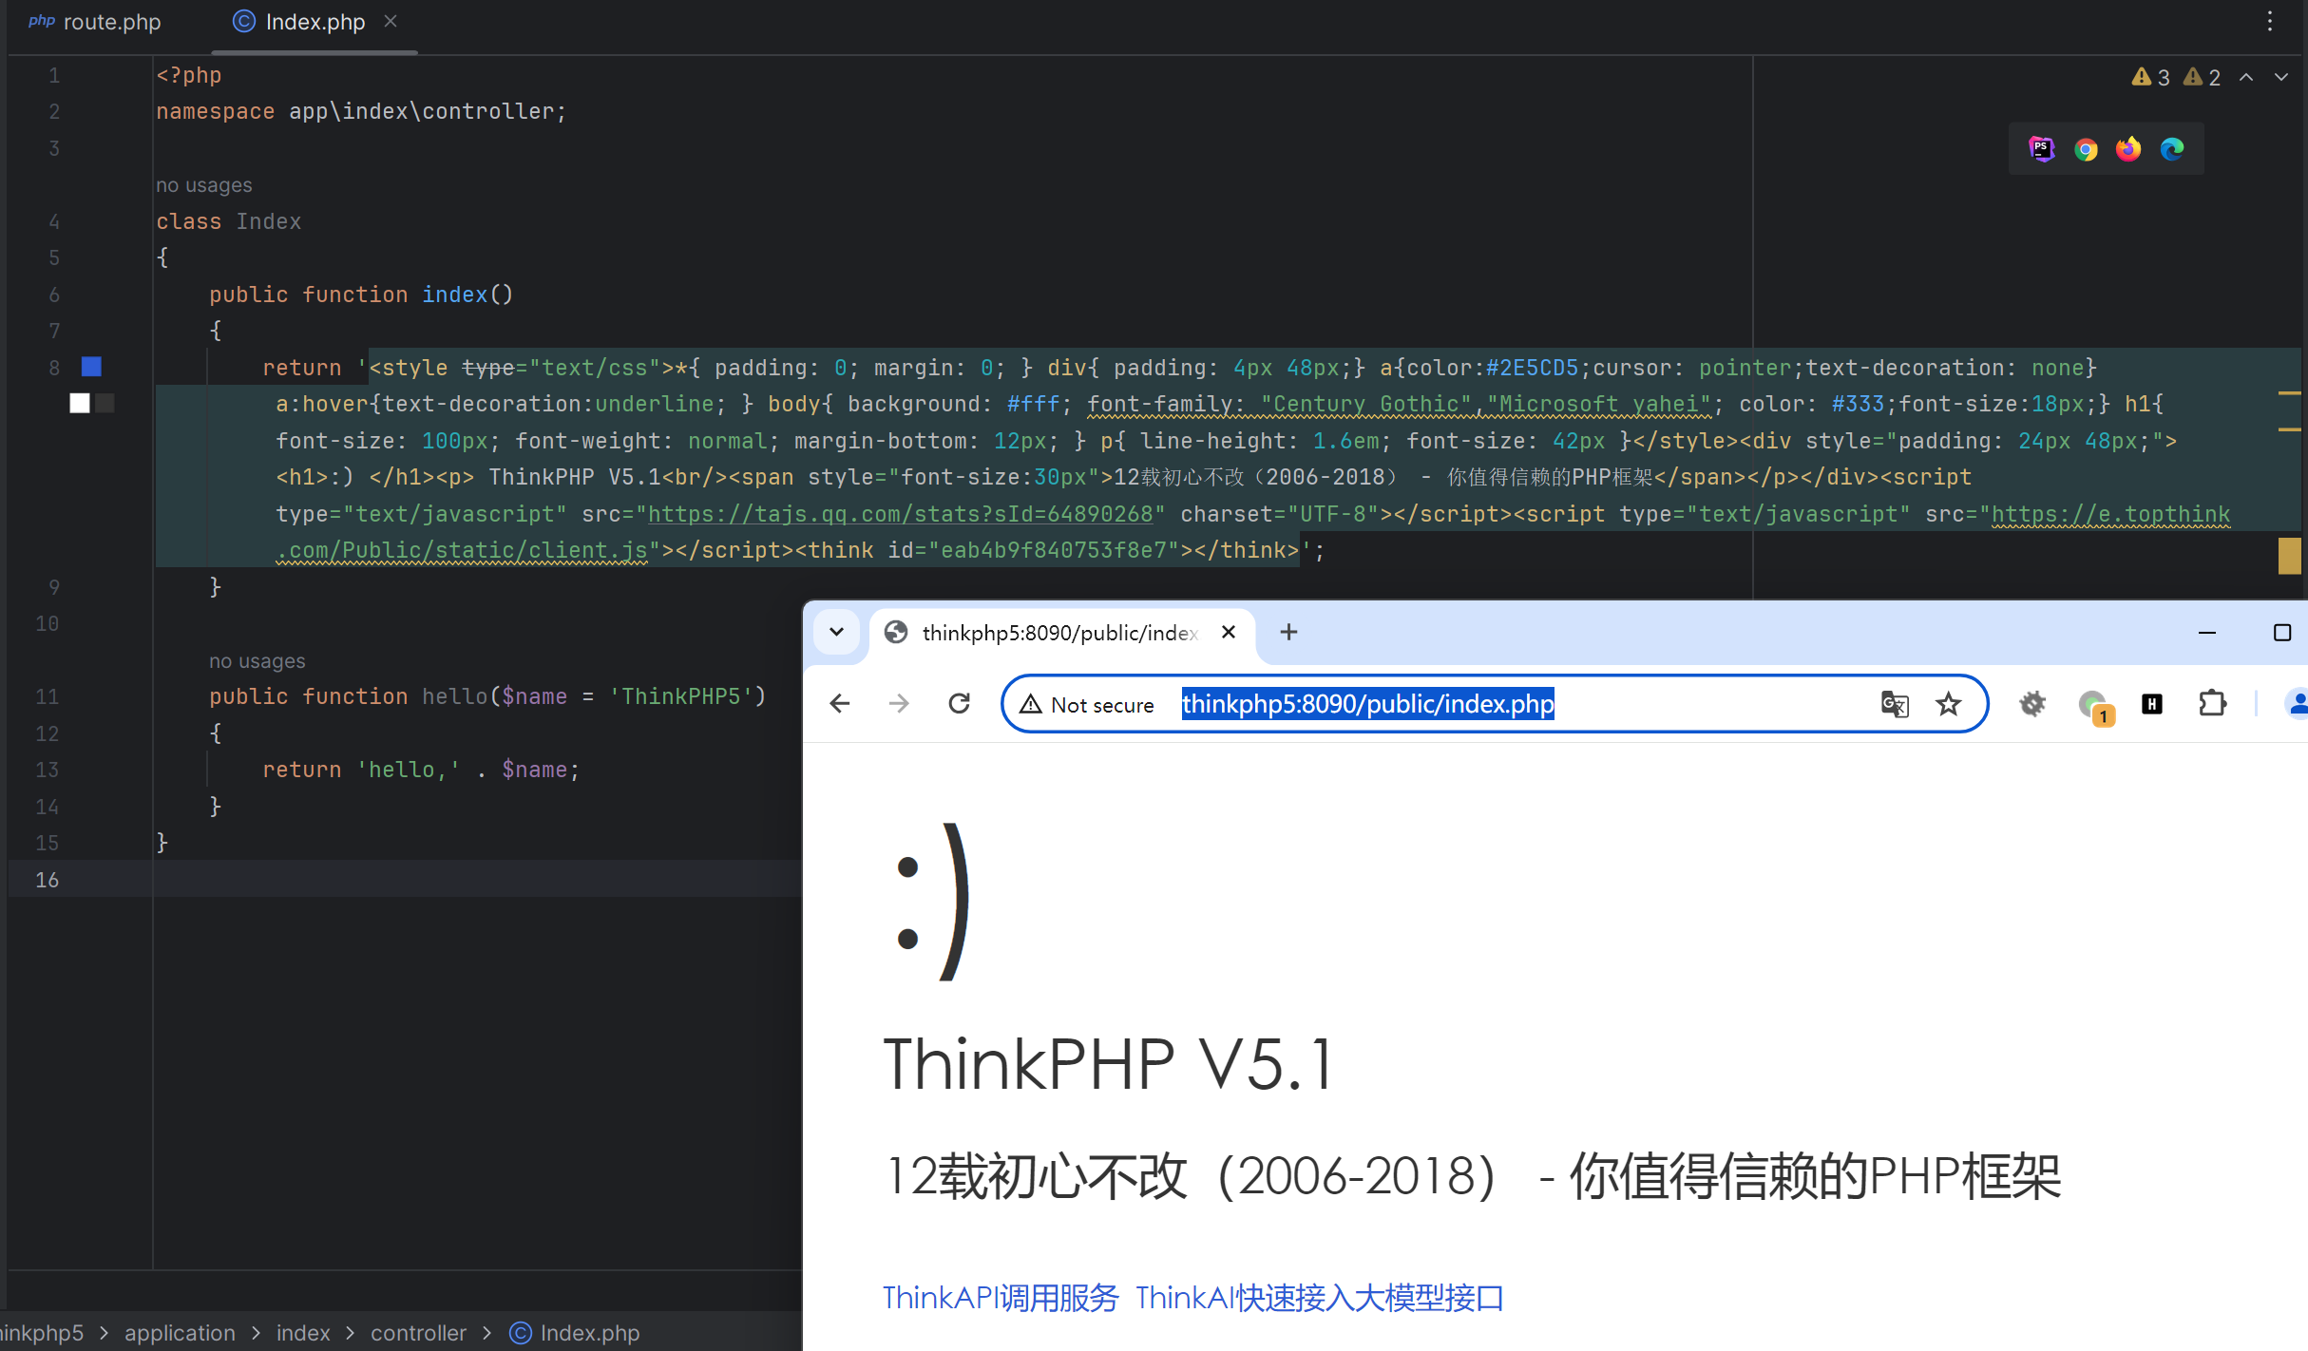Click the Not secure site info badge

[1087, 704]
